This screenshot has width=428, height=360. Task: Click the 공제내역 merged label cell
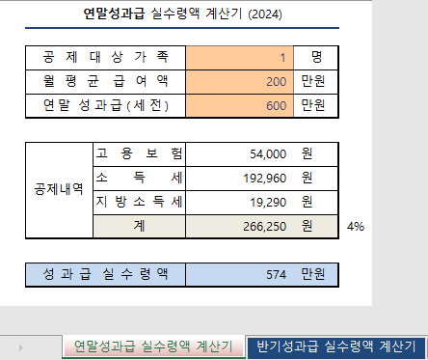pos(59,190)
